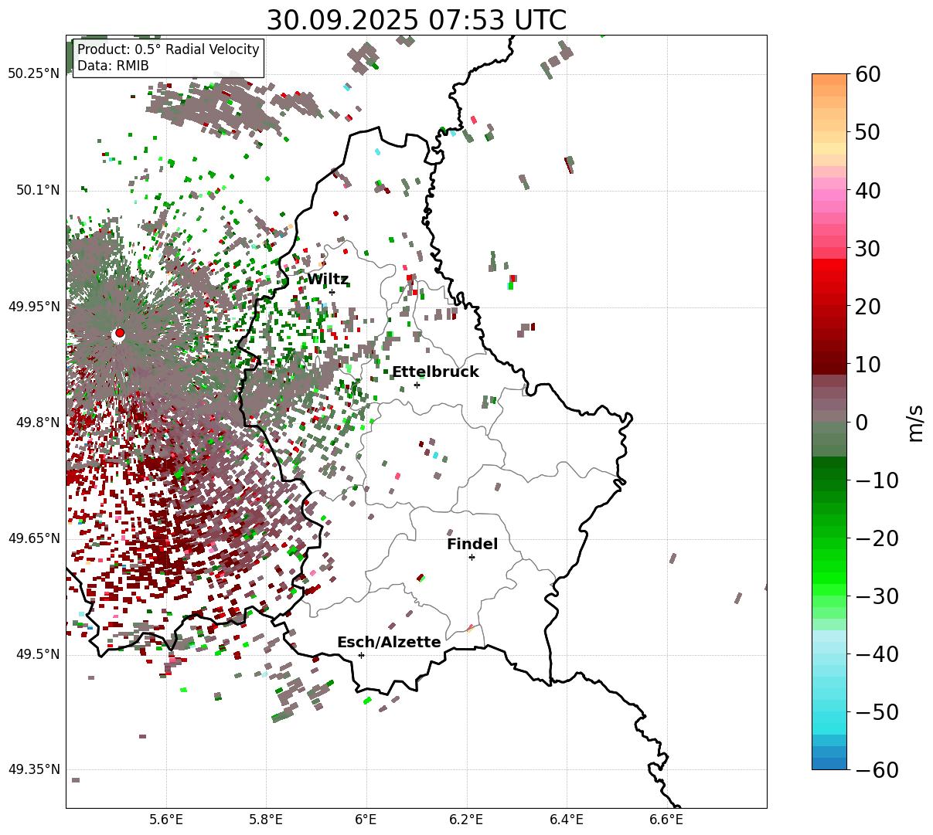Click the 6.6°E longitude label
Screen dimensions: 933x835
point(666,820)
